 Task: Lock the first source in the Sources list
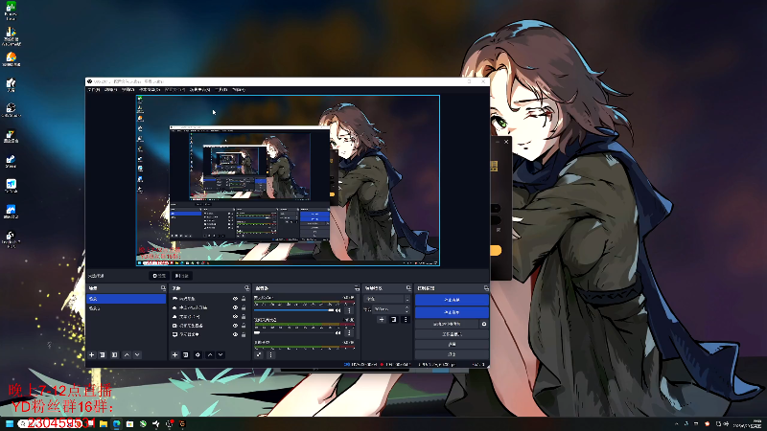click(x=244, y=299)
